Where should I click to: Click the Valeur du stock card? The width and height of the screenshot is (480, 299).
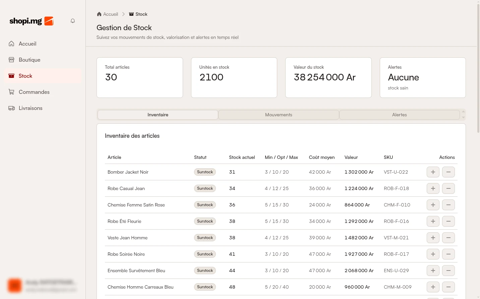coord(328,77)
